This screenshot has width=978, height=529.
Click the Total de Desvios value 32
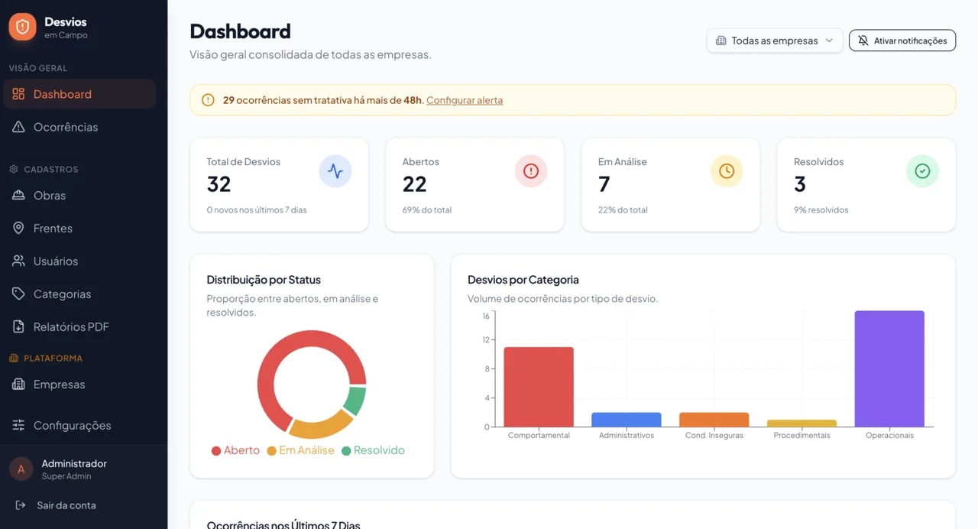(219, 184)
